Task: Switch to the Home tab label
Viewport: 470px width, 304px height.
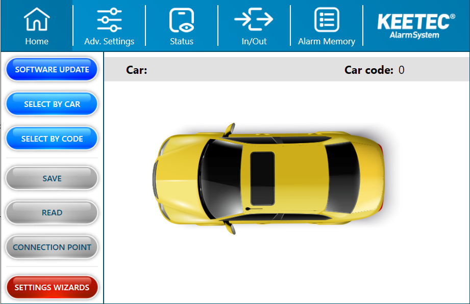Action: point(37,41)
